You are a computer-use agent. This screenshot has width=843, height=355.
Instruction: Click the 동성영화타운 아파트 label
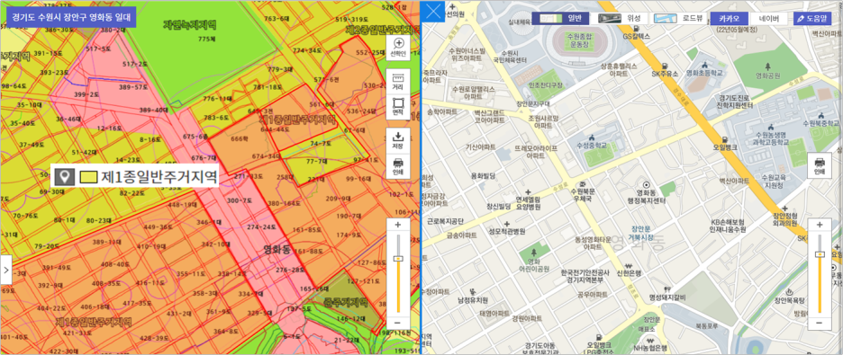[x=592, y=243]
